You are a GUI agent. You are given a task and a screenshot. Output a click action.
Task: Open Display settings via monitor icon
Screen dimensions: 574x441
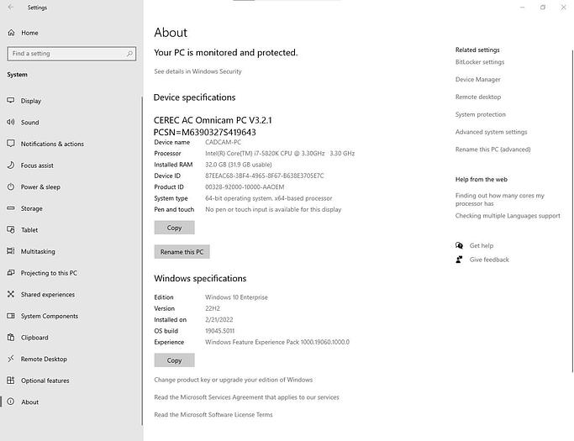(x=12, y=101)
